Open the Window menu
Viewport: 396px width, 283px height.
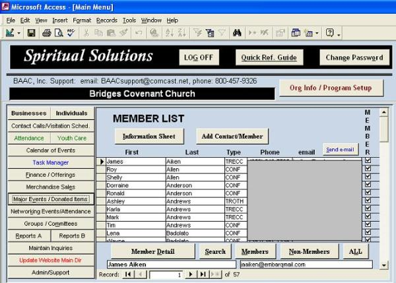click(x=151, y=20)
